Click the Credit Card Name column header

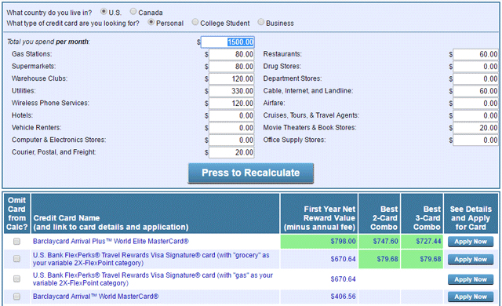pyautogui.click(x=155, y=213)
